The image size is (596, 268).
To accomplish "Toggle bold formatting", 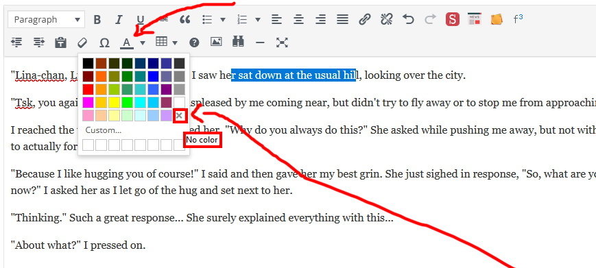I will (x=97, y=19).
